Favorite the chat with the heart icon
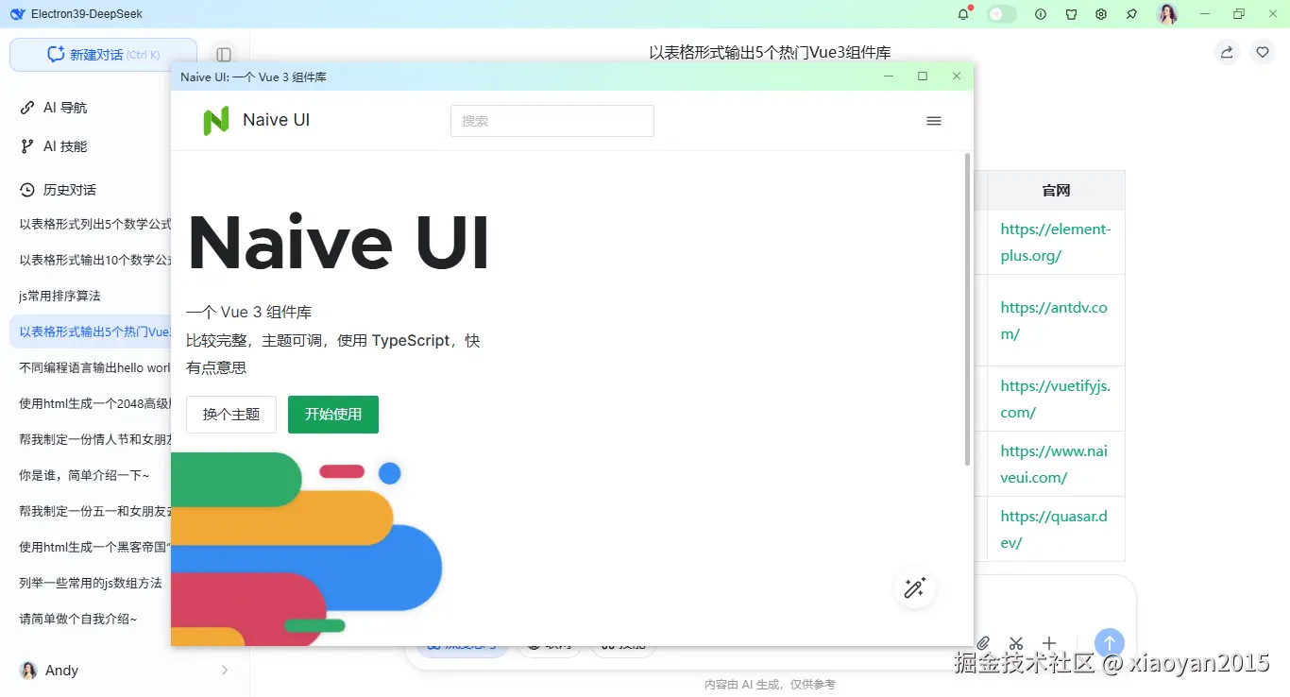1290x697 pixels. 1262,52
